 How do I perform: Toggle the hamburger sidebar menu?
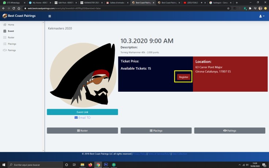50,16
